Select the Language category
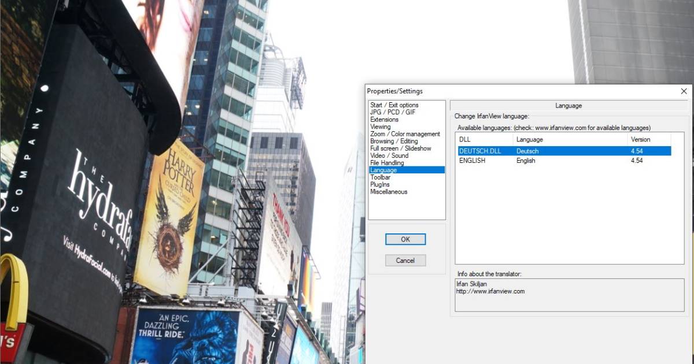Image resolution: width=694 pixels, height=364 pixels. (407, 170)
